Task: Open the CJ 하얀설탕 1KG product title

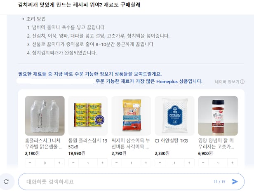Action: tap(171, 141)
